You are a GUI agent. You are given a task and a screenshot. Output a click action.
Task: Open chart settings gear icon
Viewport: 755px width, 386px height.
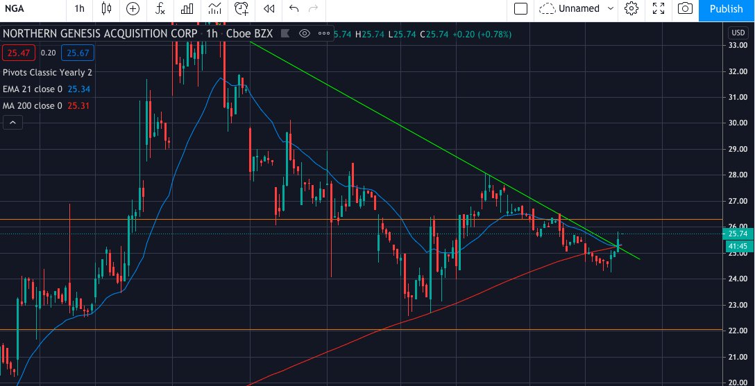(631, 8)
